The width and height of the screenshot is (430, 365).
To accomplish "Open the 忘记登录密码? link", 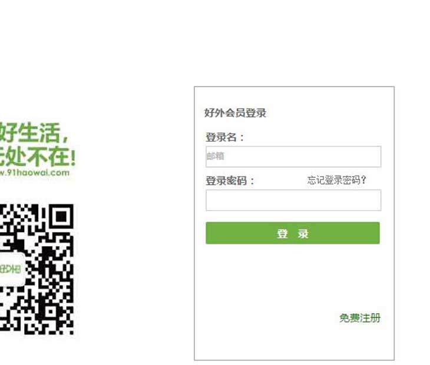I will 336,180.
